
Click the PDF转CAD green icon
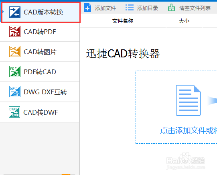coord(15,71)
